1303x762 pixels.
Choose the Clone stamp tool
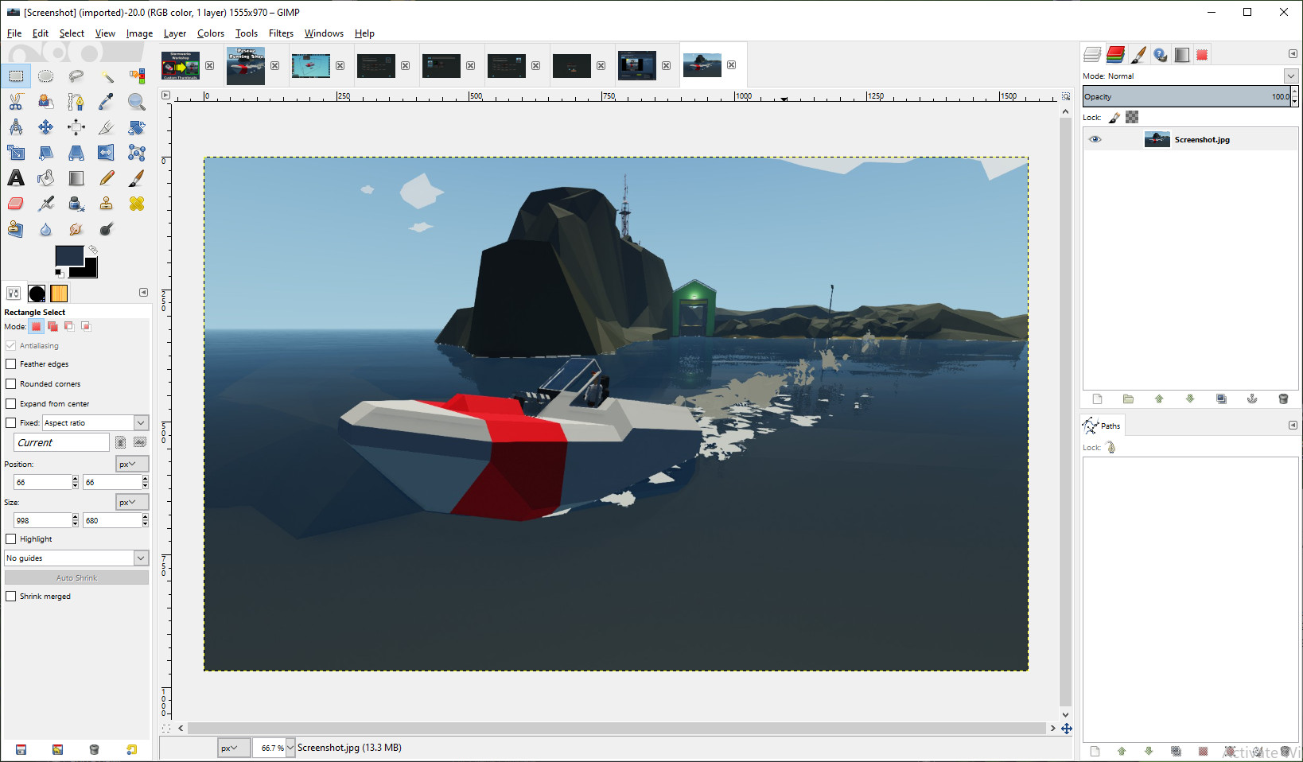[107, 204]
